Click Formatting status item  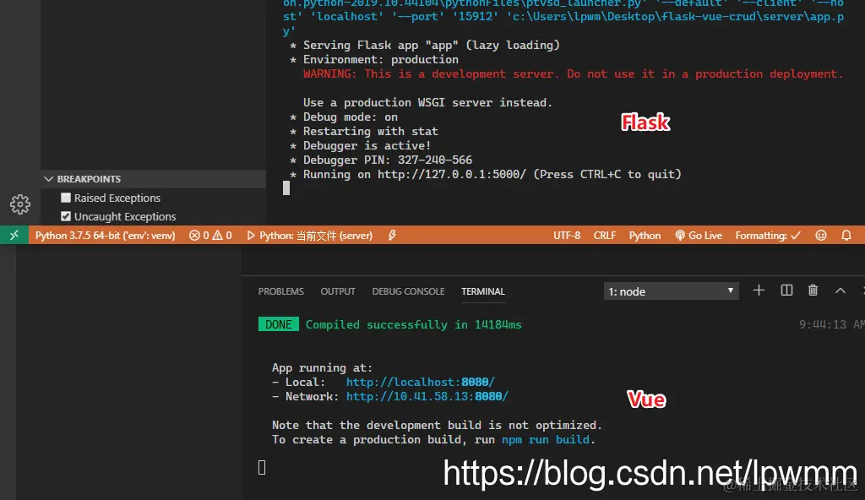point(767,235)
